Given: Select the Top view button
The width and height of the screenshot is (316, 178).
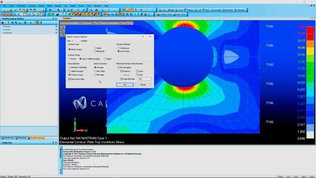Looking at the screenshot, I should tap(162, 10).
